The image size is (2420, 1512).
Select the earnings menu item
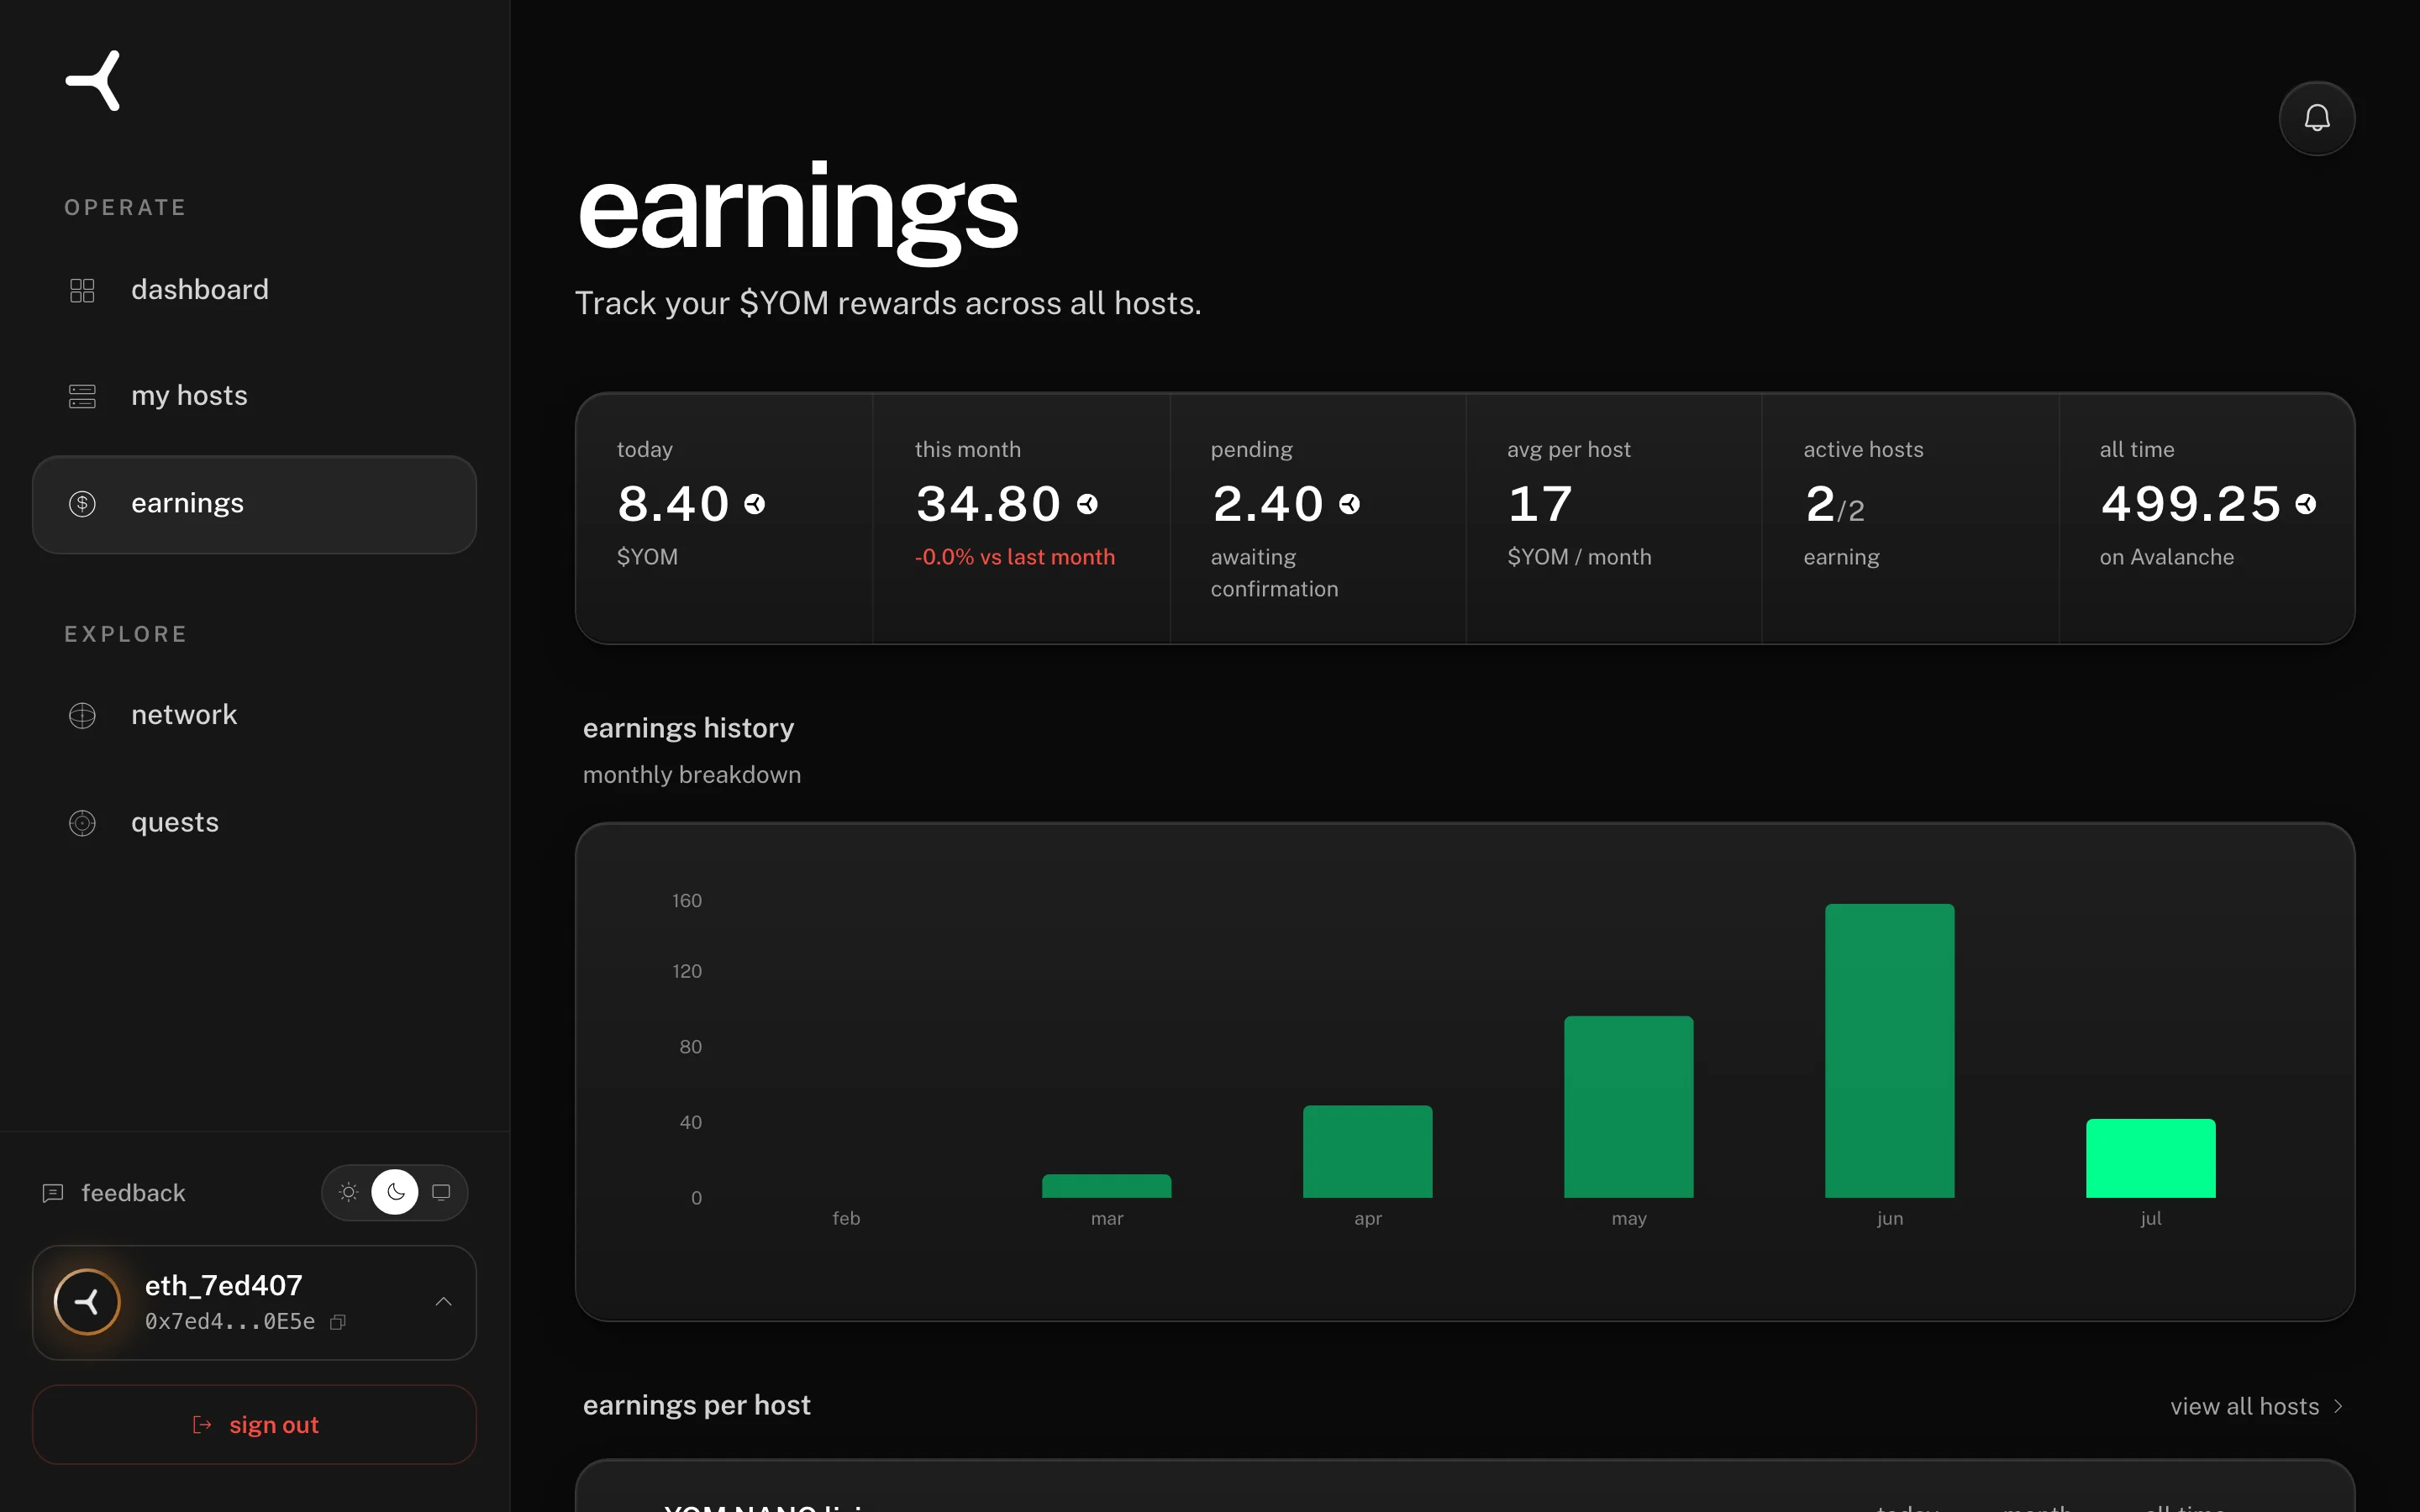pos(254,504)
